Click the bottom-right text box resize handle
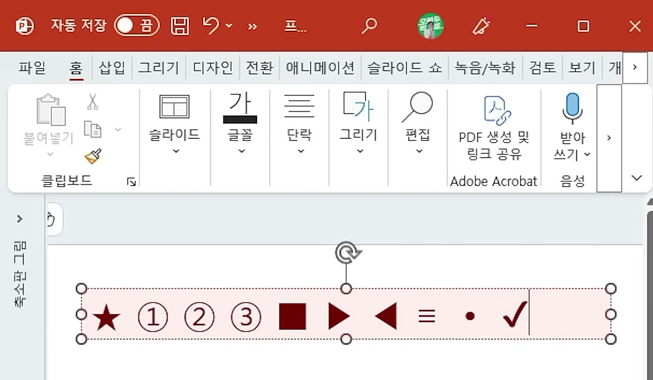 click(611, 340)
